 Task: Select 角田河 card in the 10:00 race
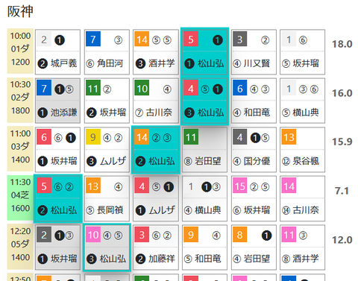click(x=107, y=52)
